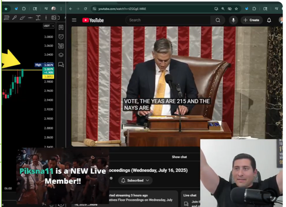This screenshot has width=286, height=207.
Task: Click the YouTube search magnifier button
Action: click(218, 20)
